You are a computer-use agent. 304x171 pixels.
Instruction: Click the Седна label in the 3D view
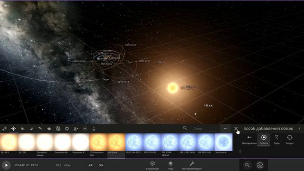click(106, 79)
